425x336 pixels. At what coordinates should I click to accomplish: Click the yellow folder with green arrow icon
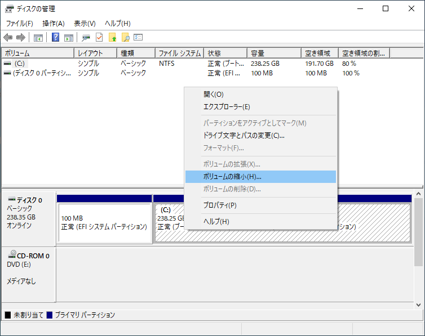click(x=113, y=38)
